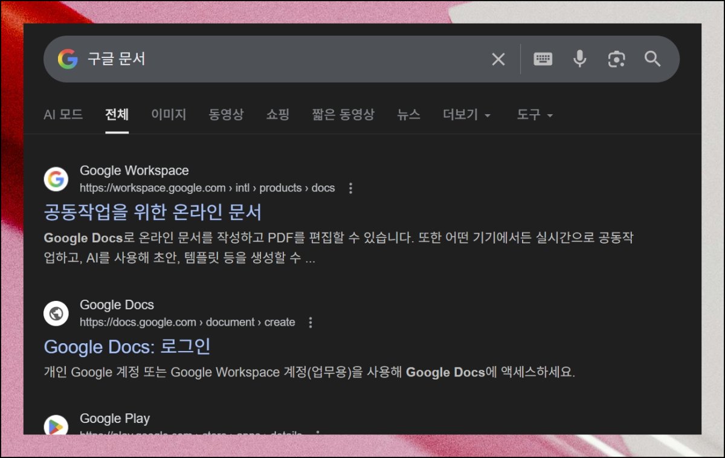Click the Google Docs 로그인 description snippet
725x458 pixels.
[x=309, y=372]
